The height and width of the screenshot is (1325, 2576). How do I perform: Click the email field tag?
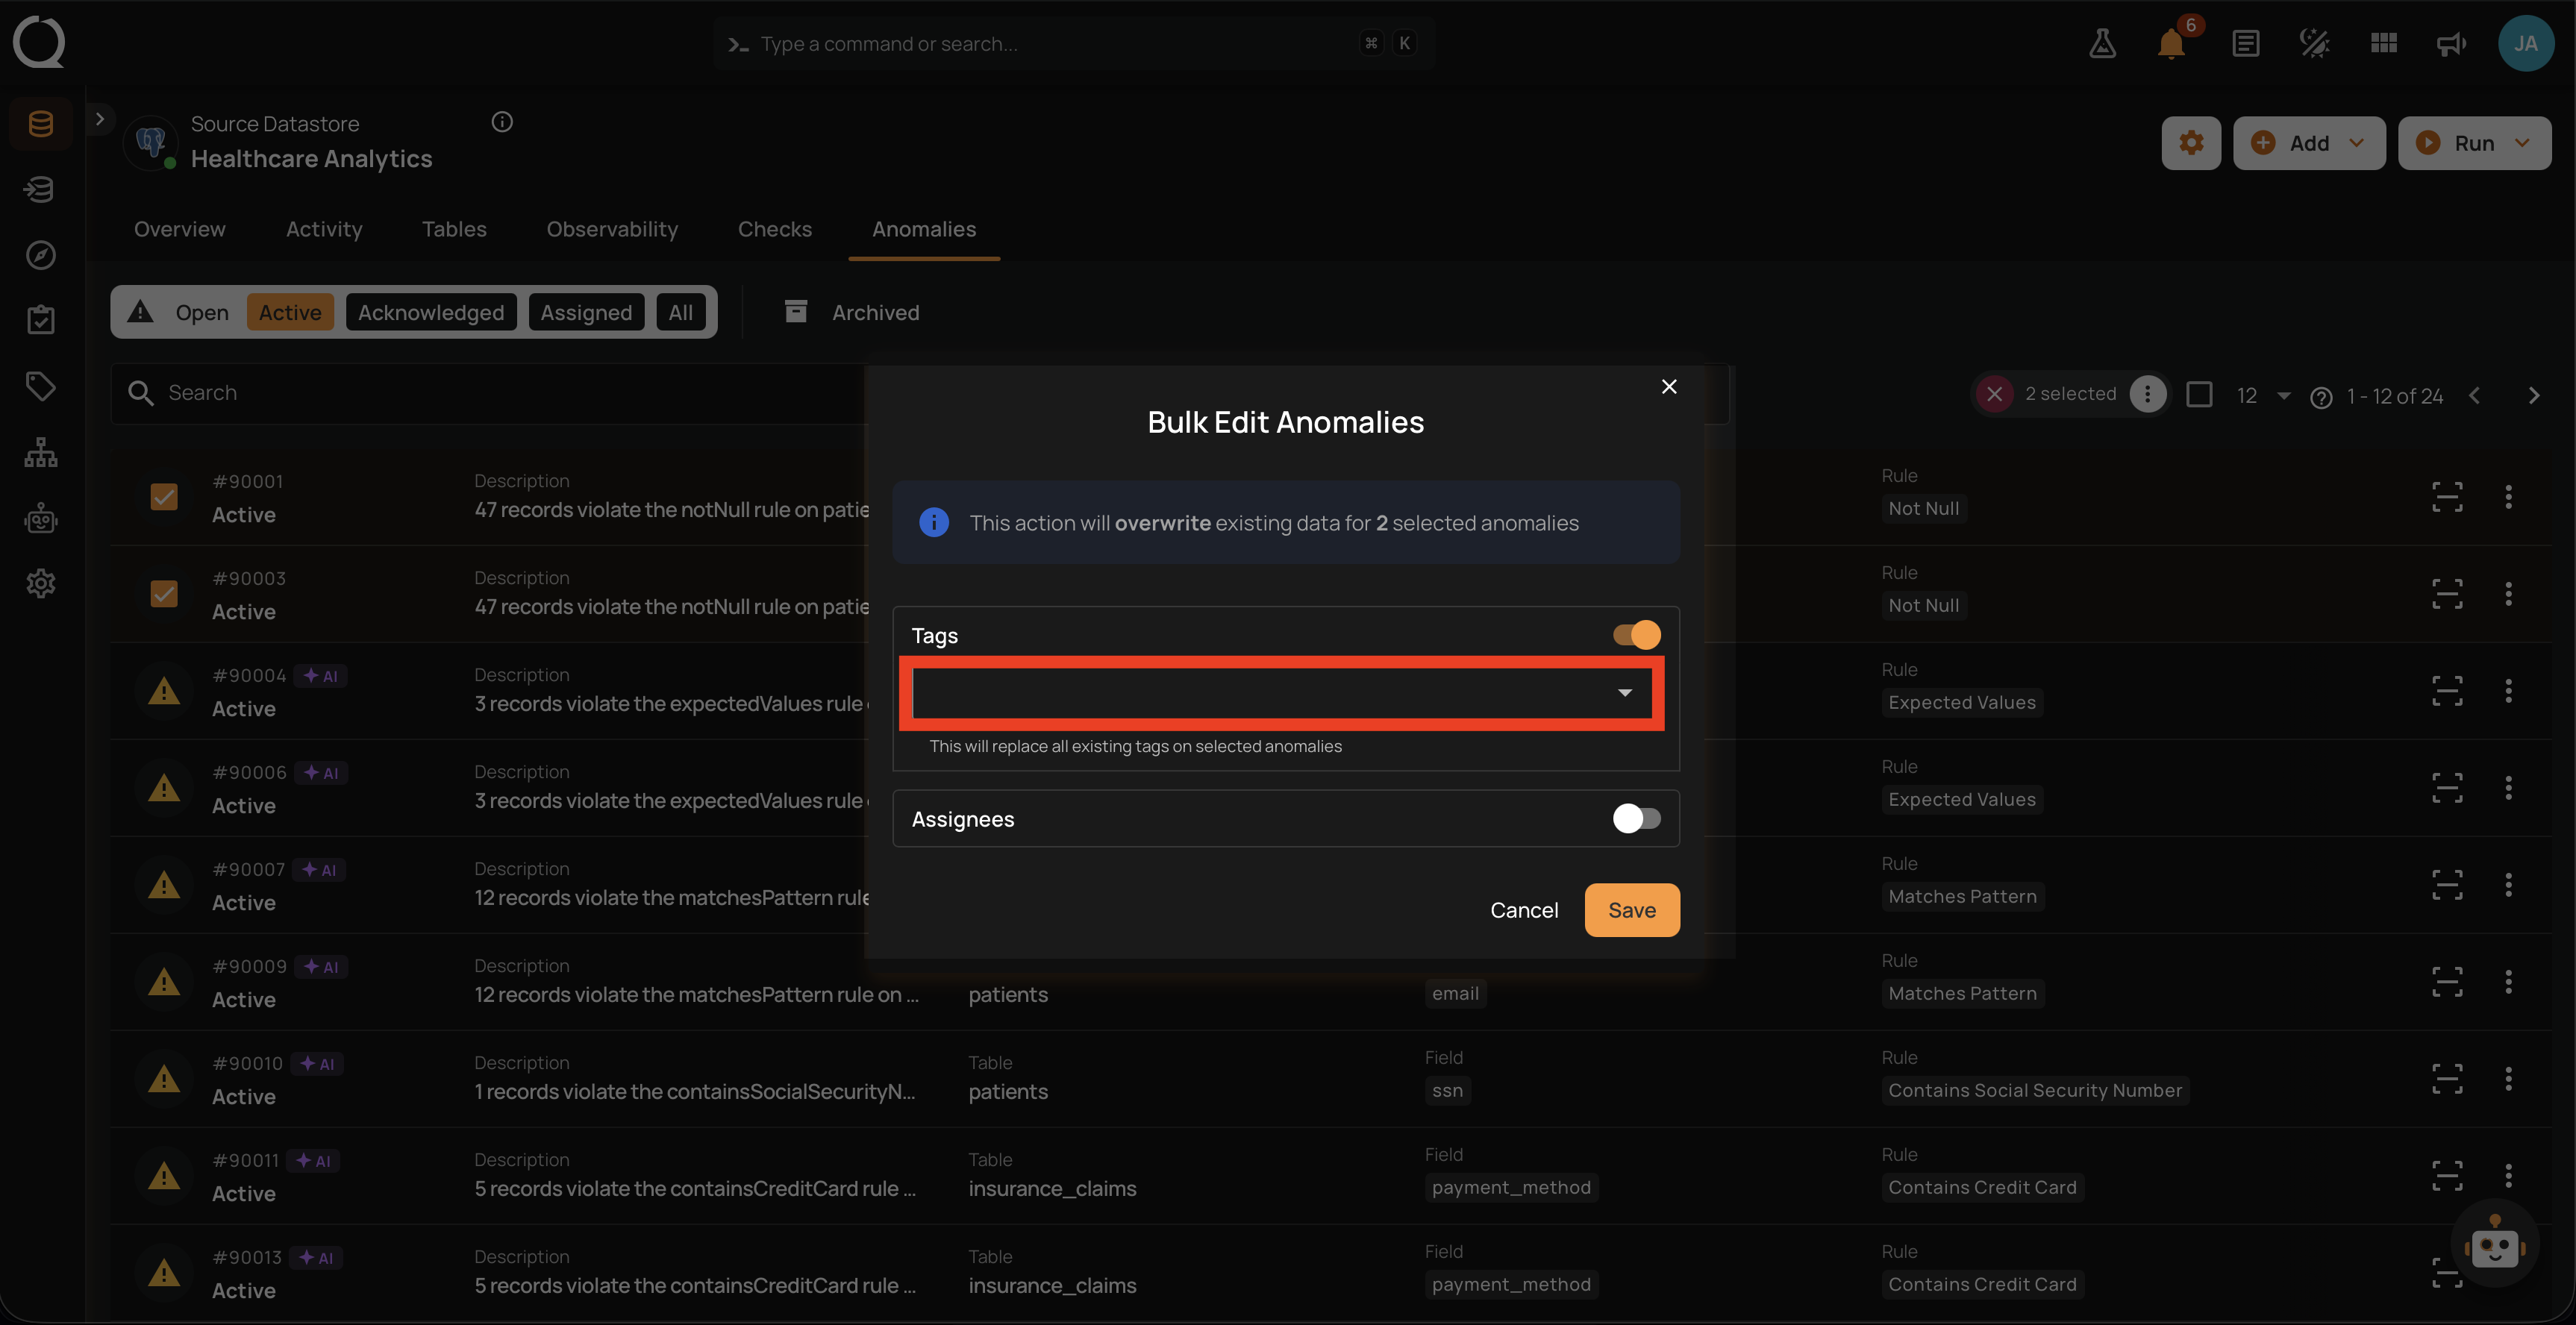1455,993
